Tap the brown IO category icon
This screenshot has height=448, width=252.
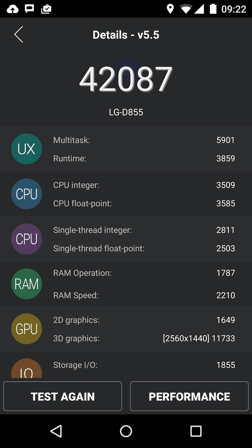(27, 368)
